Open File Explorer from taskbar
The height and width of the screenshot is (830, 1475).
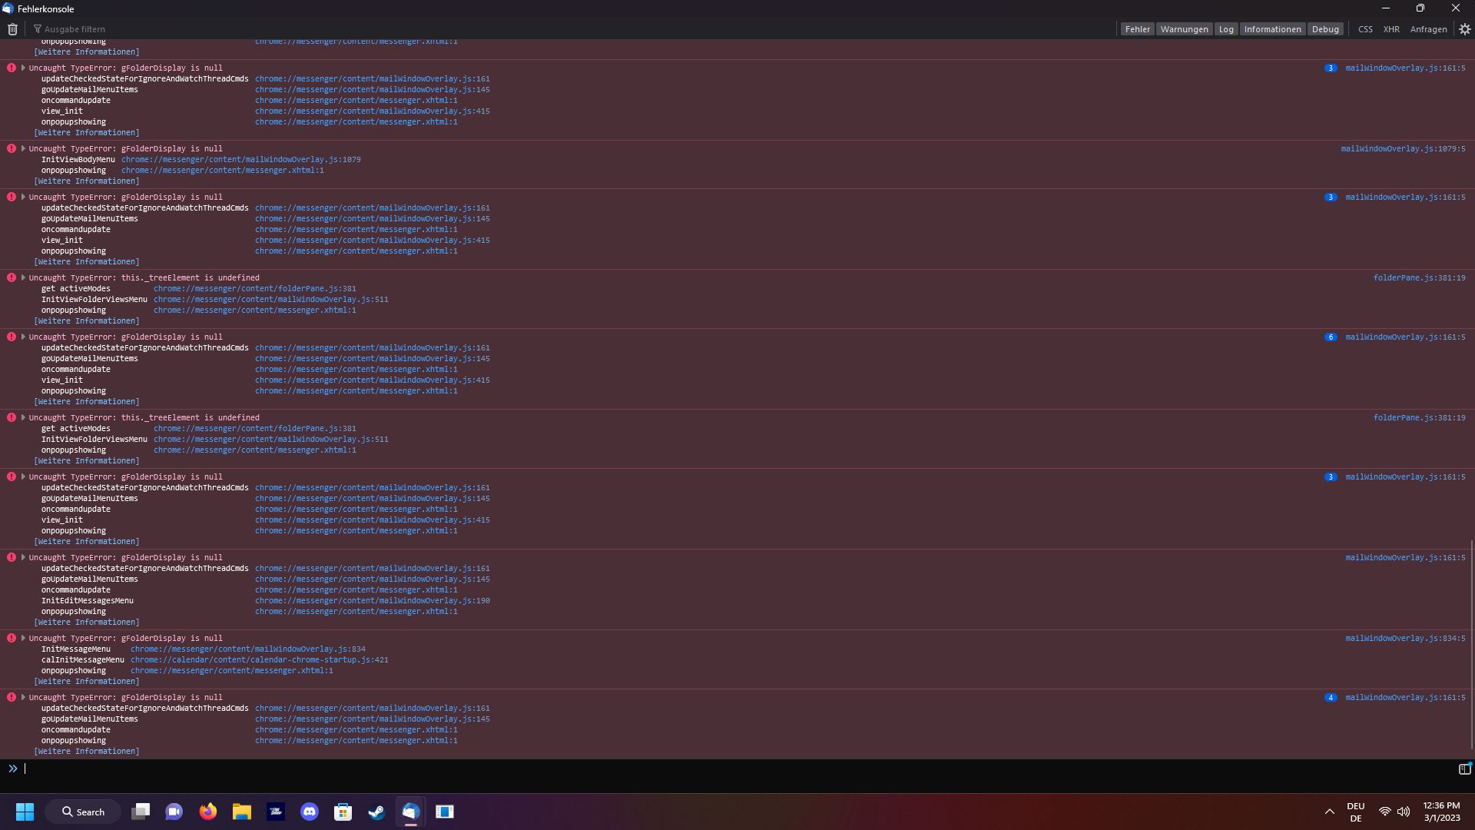pos(242,812)
